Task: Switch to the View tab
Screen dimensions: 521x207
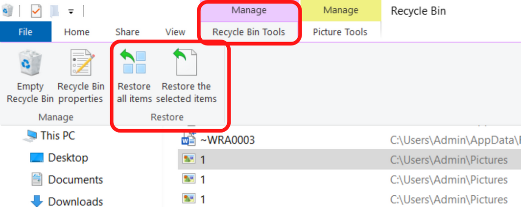Action: (175, 32)
